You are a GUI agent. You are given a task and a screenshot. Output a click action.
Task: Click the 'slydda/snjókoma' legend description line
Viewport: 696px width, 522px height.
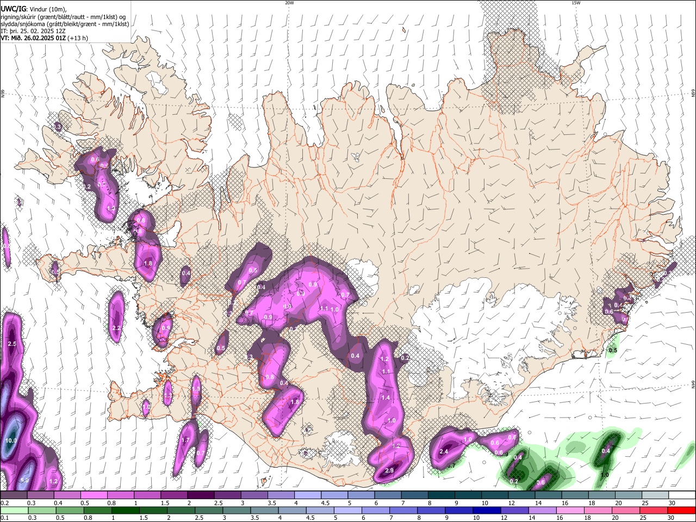[65, 23]
